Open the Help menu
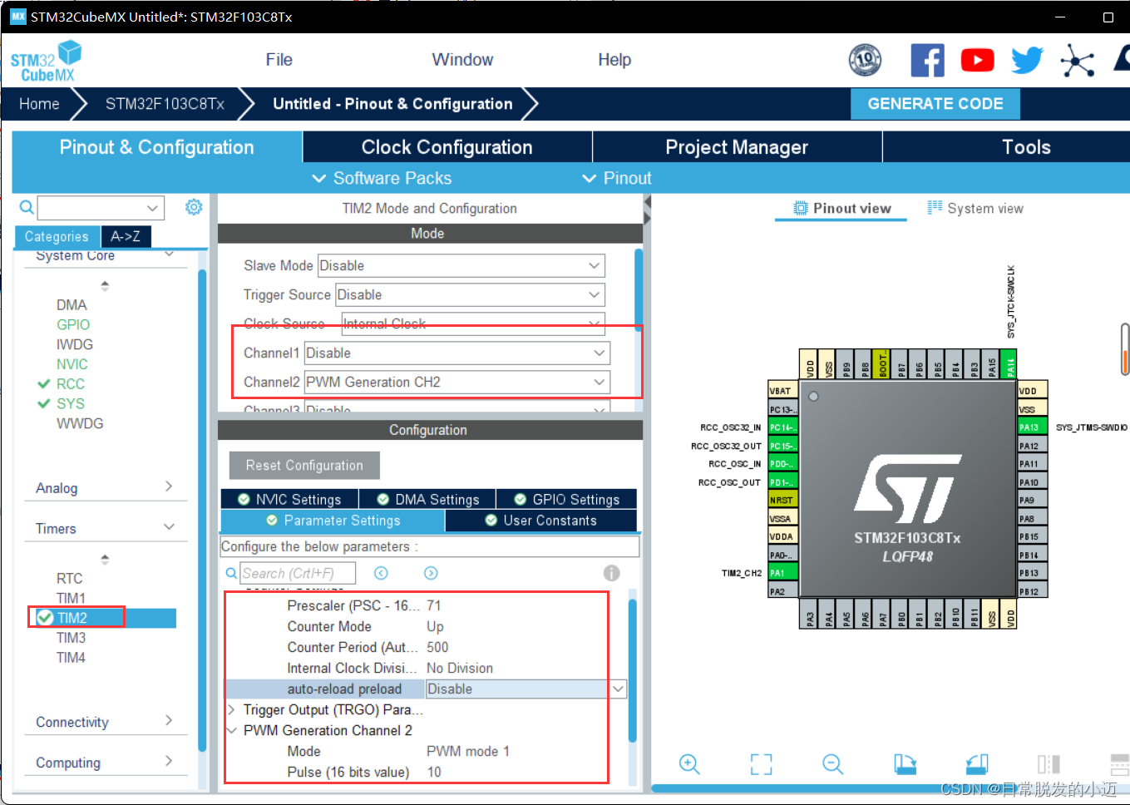The image size is (1130, 805). click(x=614, y=60)
